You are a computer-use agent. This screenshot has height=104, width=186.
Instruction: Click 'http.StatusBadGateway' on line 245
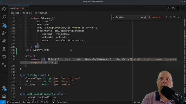[92, 59]
